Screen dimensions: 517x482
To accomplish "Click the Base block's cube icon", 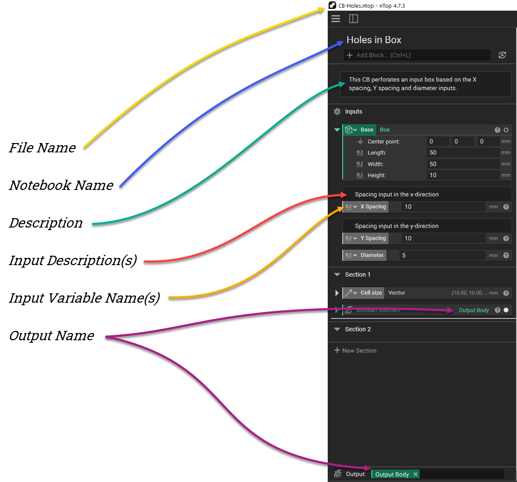I will pos(349,130).
